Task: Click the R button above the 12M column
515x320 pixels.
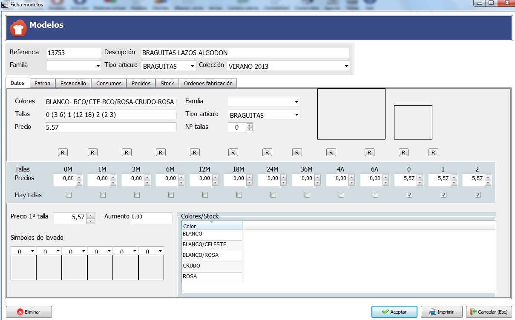Action: (195, 152)
